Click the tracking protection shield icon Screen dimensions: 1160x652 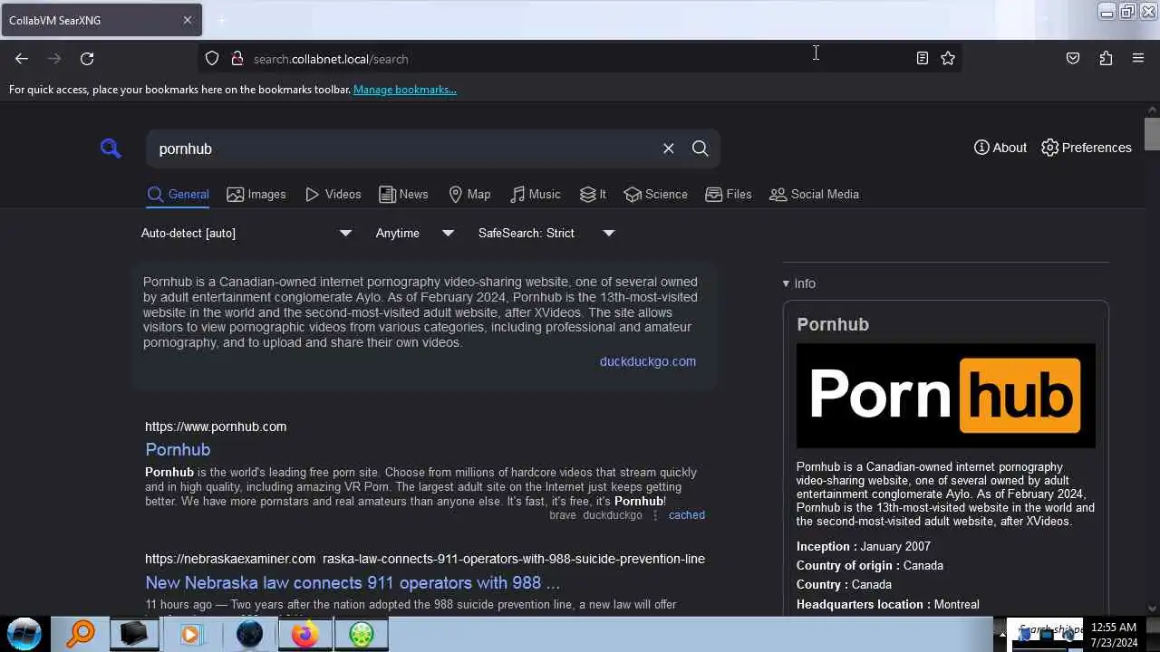212,59
